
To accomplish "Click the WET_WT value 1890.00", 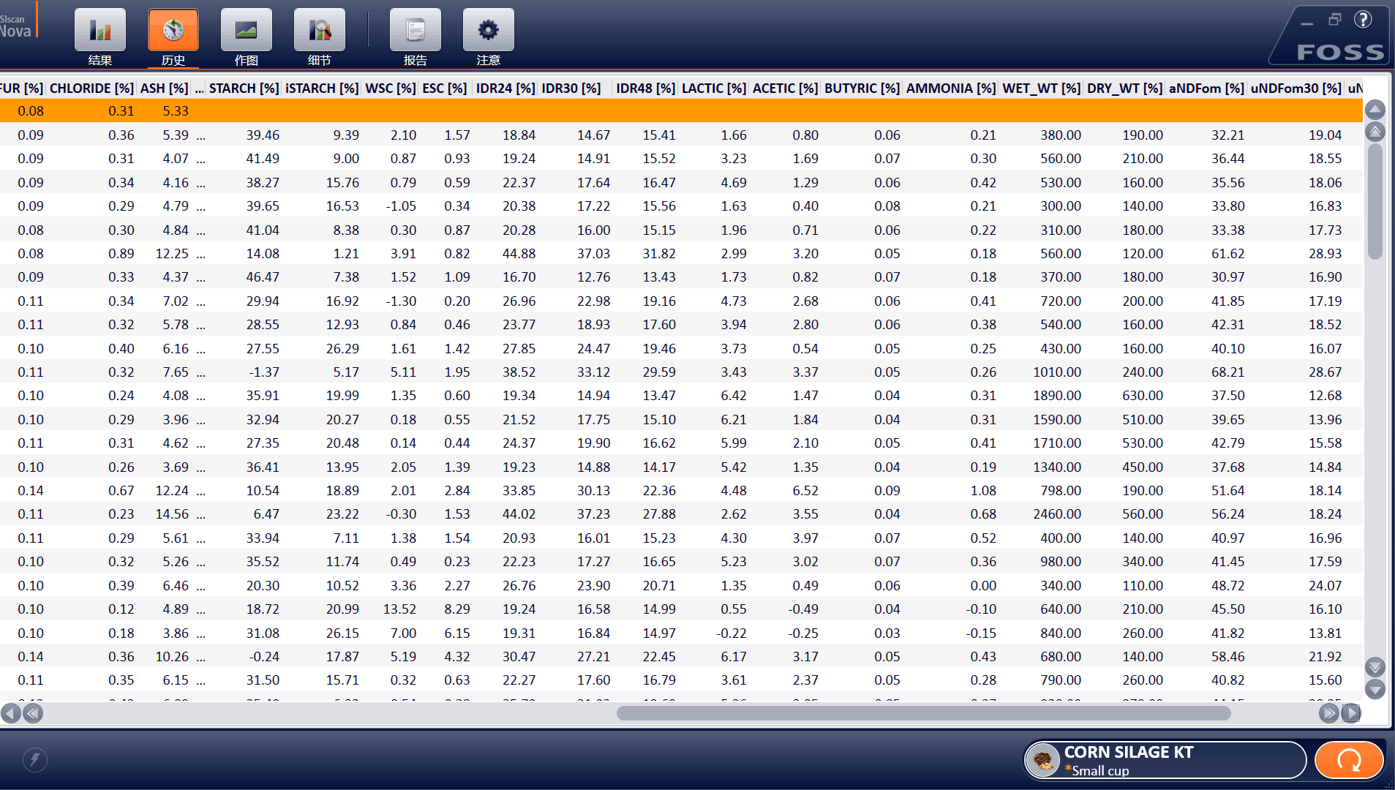I will tap(1057, 396).
